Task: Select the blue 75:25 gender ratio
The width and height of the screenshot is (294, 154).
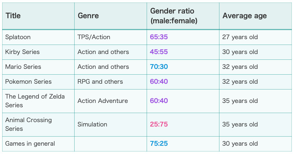Action: 159,144
